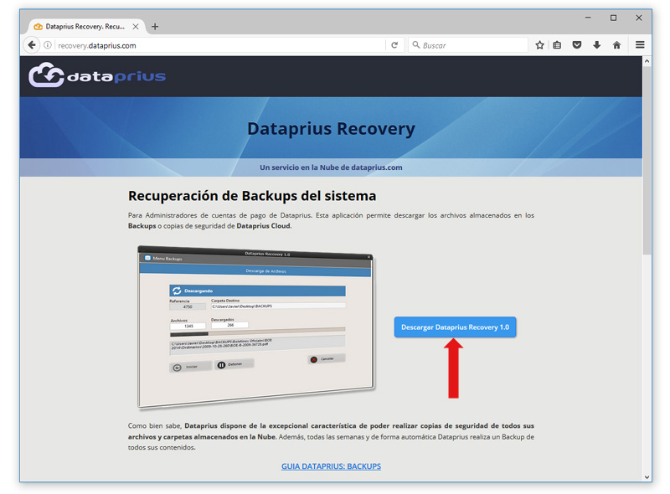The width and height of the screenshot is (670, 494).
Task: Save page to Pocket icon
Action: [577, 45]
